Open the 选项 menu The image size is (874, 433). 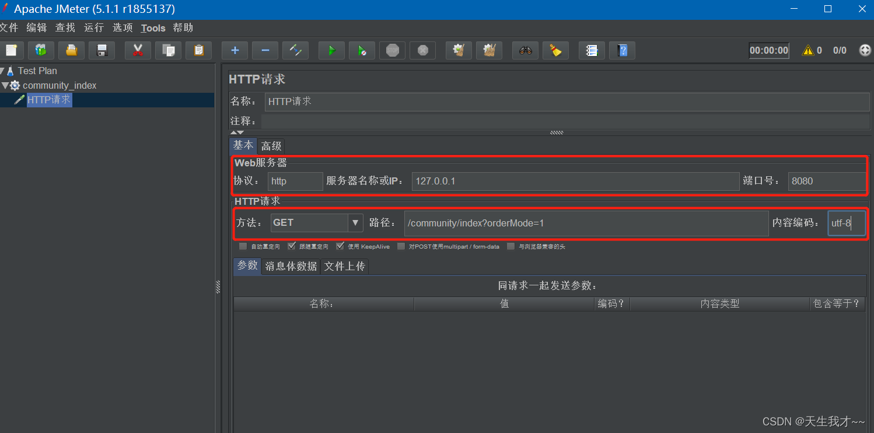[123, 27]
